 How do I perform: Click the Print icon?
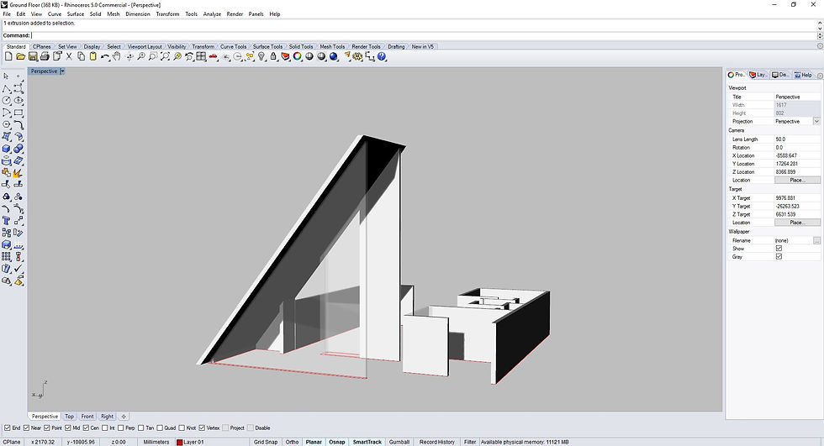(x=45, y=56)
